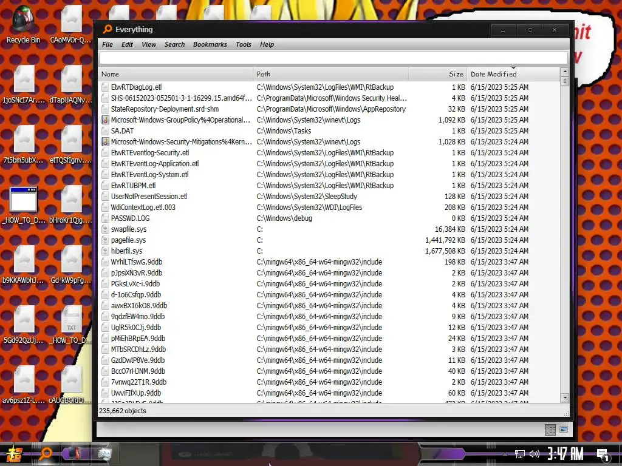Switch to details view icon in lower panel
Image resolution: width=622 pixels, height=466 pixels.
tap(550, 430)
